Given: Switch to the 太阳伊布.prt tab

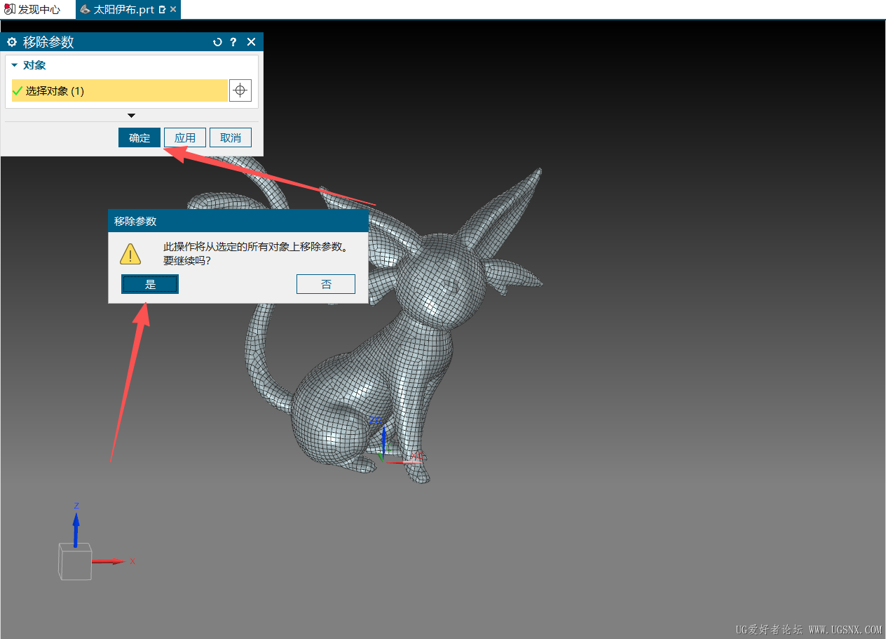Looking at the screenshot, I should click(123, 10).
